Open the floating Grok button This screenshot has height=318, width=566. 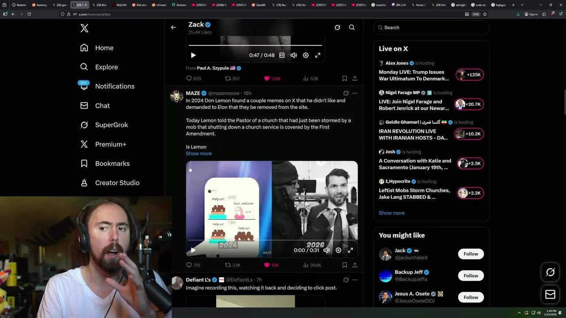coord(550,273)
